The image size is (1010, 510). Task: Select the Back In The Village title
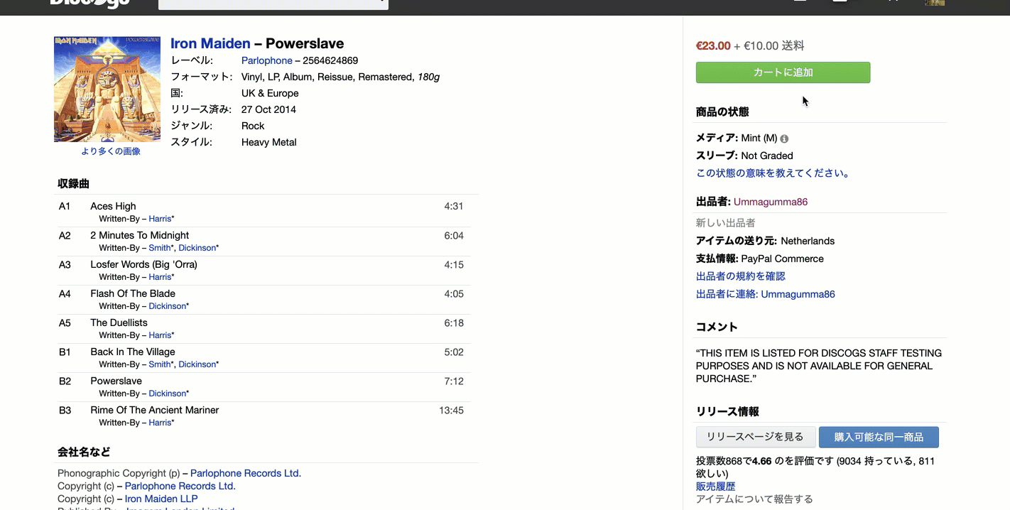133,352
